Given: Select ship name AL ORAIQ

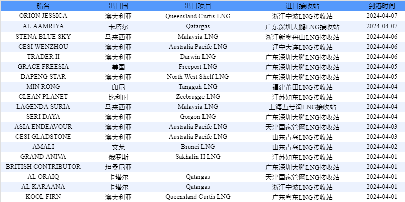Looking at the screenshot, I should 43,177.
